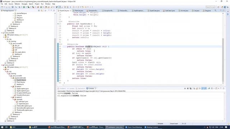Click the Debug bug toolbar icon
Screen dimensions: 230x129
(19, 7)
